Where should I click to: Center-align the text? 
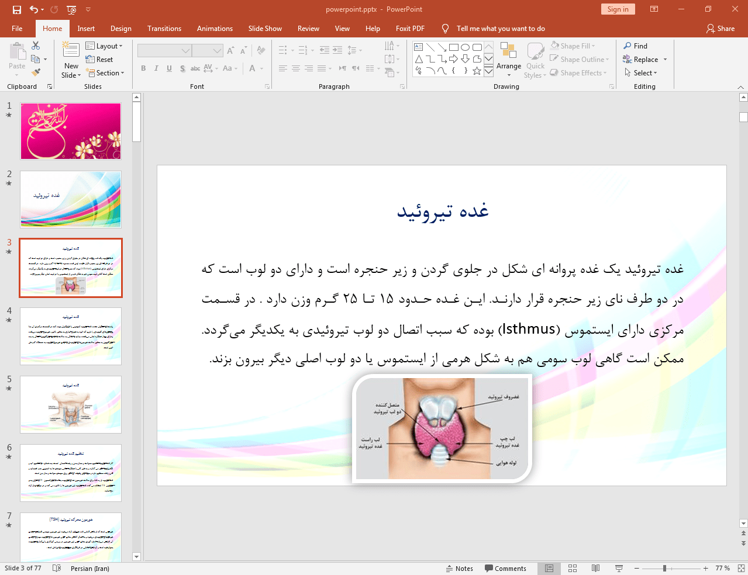coord(296,68)
